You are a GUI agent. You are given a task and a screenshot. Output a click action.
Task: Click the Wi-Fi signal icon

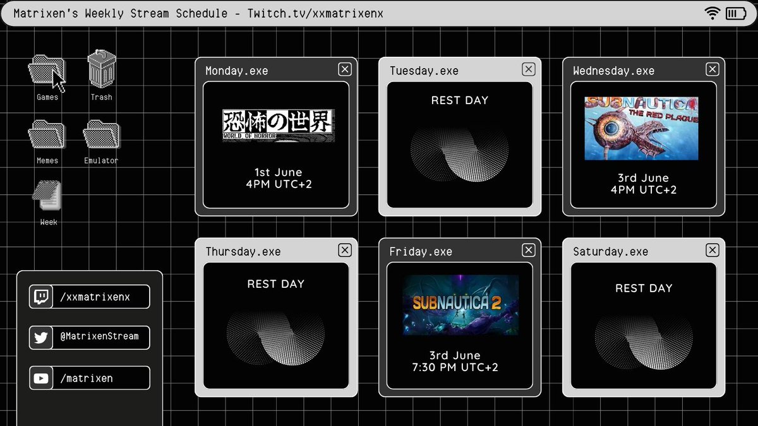(x=713, y=13)
